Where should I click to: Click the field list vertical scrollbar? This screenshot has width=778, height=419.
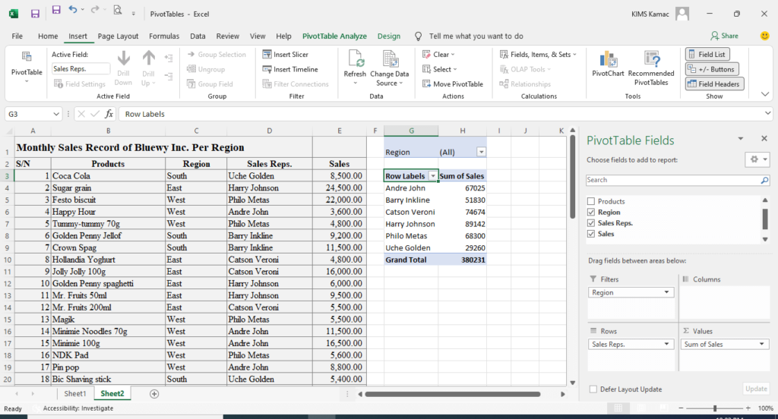point(765,219)
